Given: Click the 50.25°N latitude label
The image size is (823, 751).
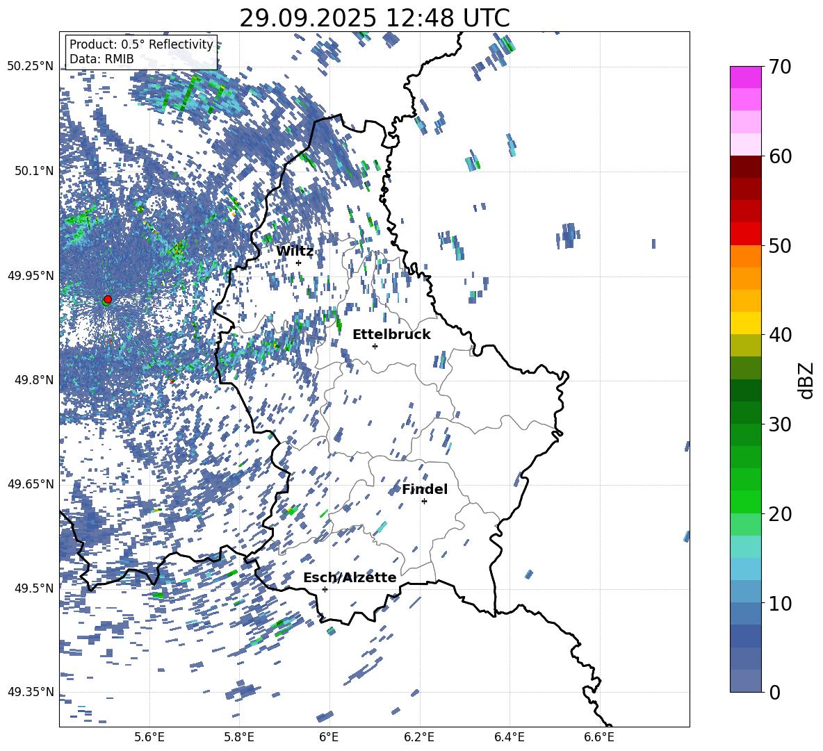Looking at the screenshot, I should [x=31, y=67].
